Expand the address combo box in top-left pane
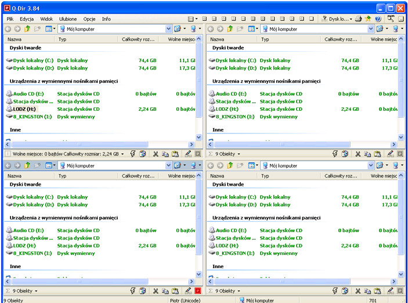The height and width of the screenshot is (303, 408). pos(169,29)
